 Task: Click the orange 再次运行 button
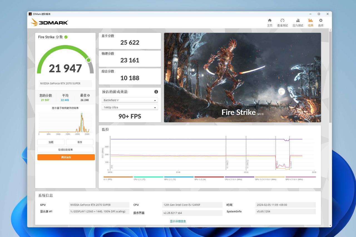(66, 157)
